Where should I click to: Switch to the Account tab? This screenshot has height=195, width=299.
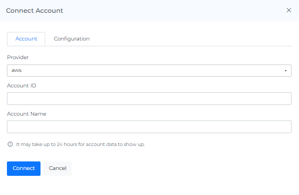tap(26, 39)
